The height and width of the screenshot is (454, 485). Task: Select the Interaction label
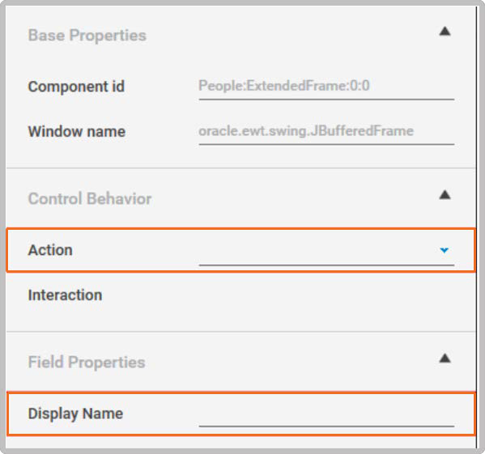(x=65, y=295)
